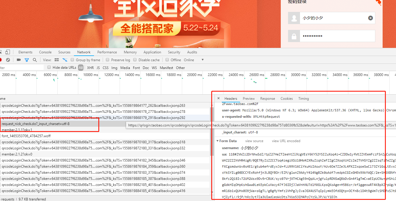This screenshot has height=201, width=396.
Task: Toggle the waterfall overview view icon
Action: coord(65,60)
